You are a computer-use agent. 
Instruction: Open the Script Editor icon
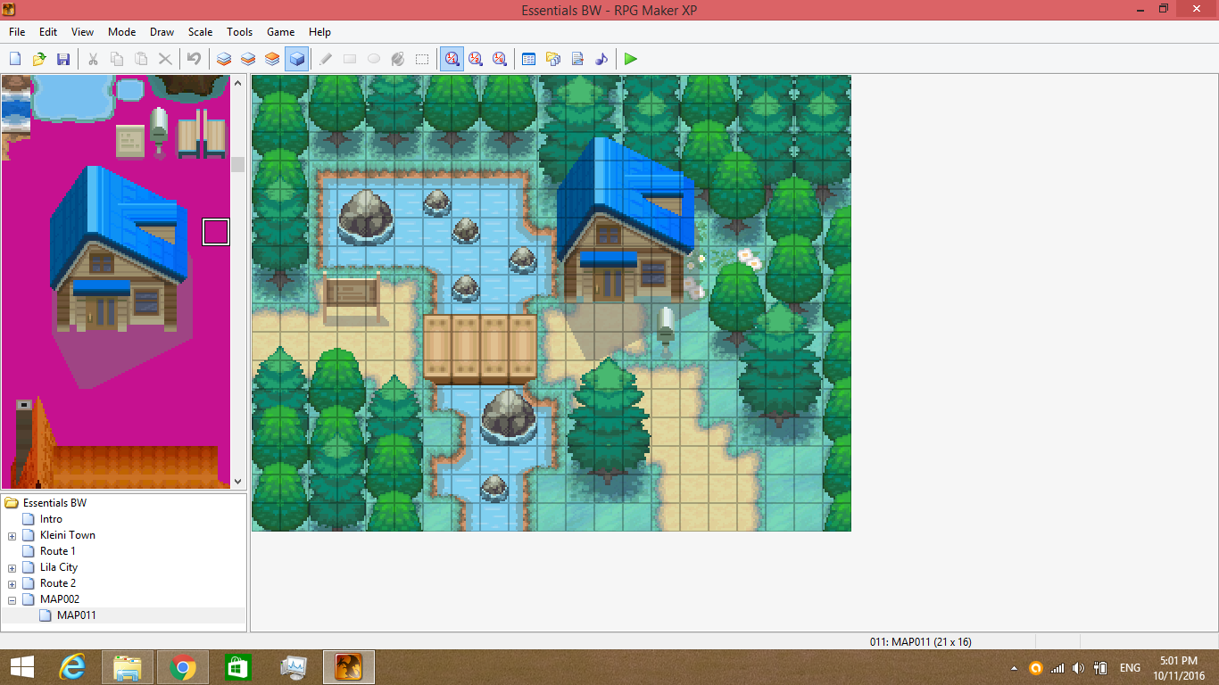577,59
